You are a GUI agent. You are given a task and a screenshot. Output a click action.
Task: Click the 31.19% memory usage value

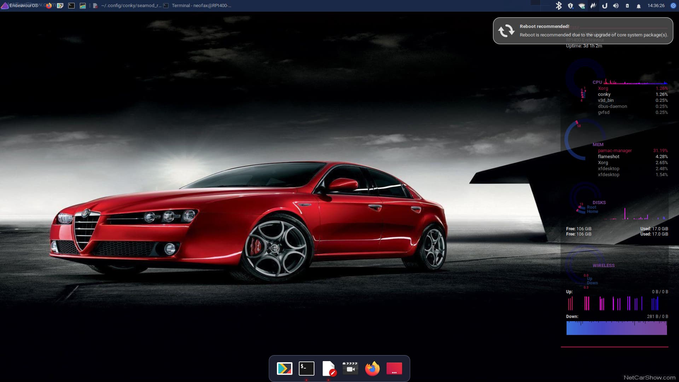(x=661, y=151)
